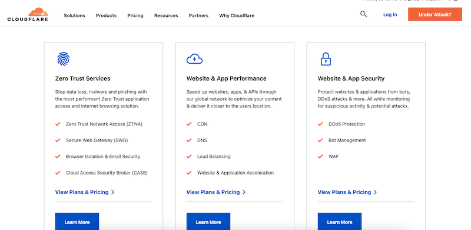Click the Protect websites & applications description paragraph

(x=364, y=99)
